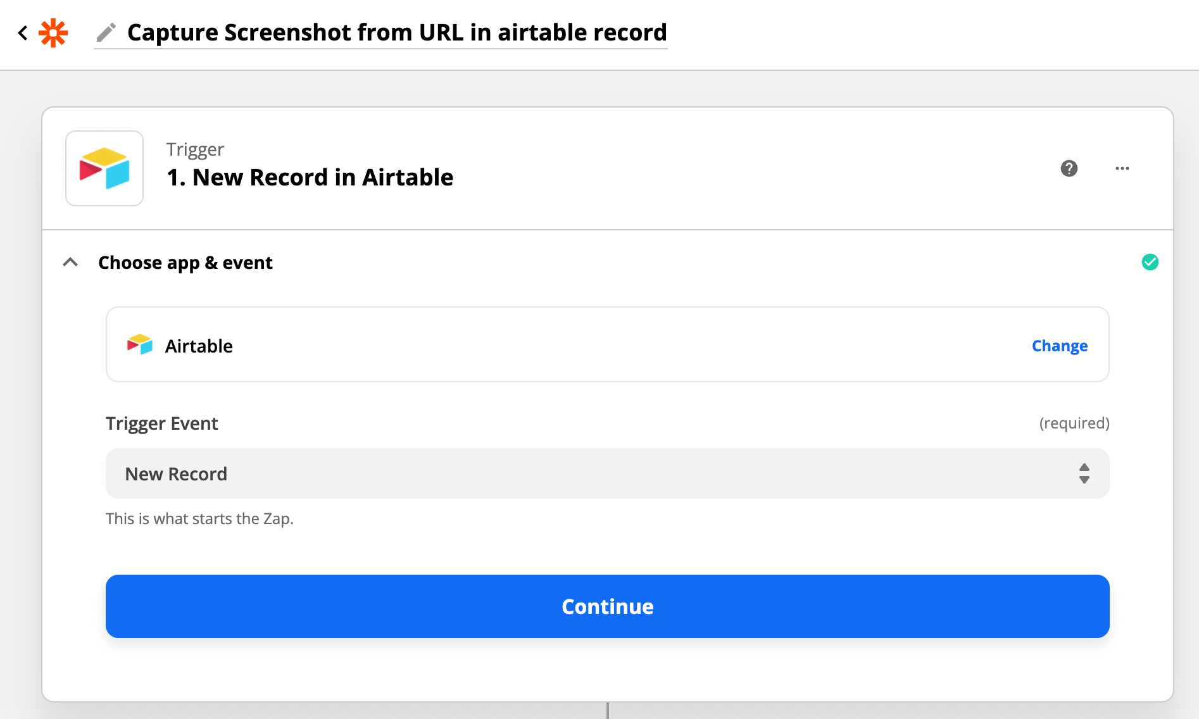The image size is (1199, 719).
Task: Click the Zap title text to edit it
Action: coord(396,32)
